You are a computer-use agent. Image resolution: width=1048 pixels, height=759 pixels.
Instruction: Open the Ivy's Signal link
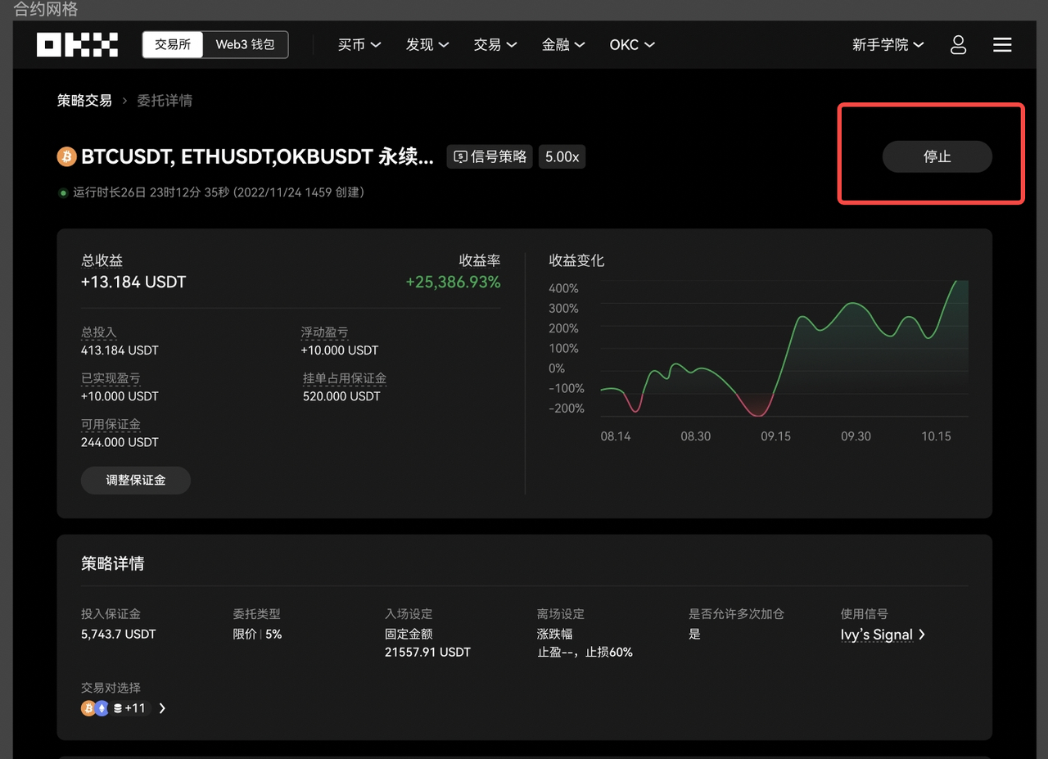(878, 635)
